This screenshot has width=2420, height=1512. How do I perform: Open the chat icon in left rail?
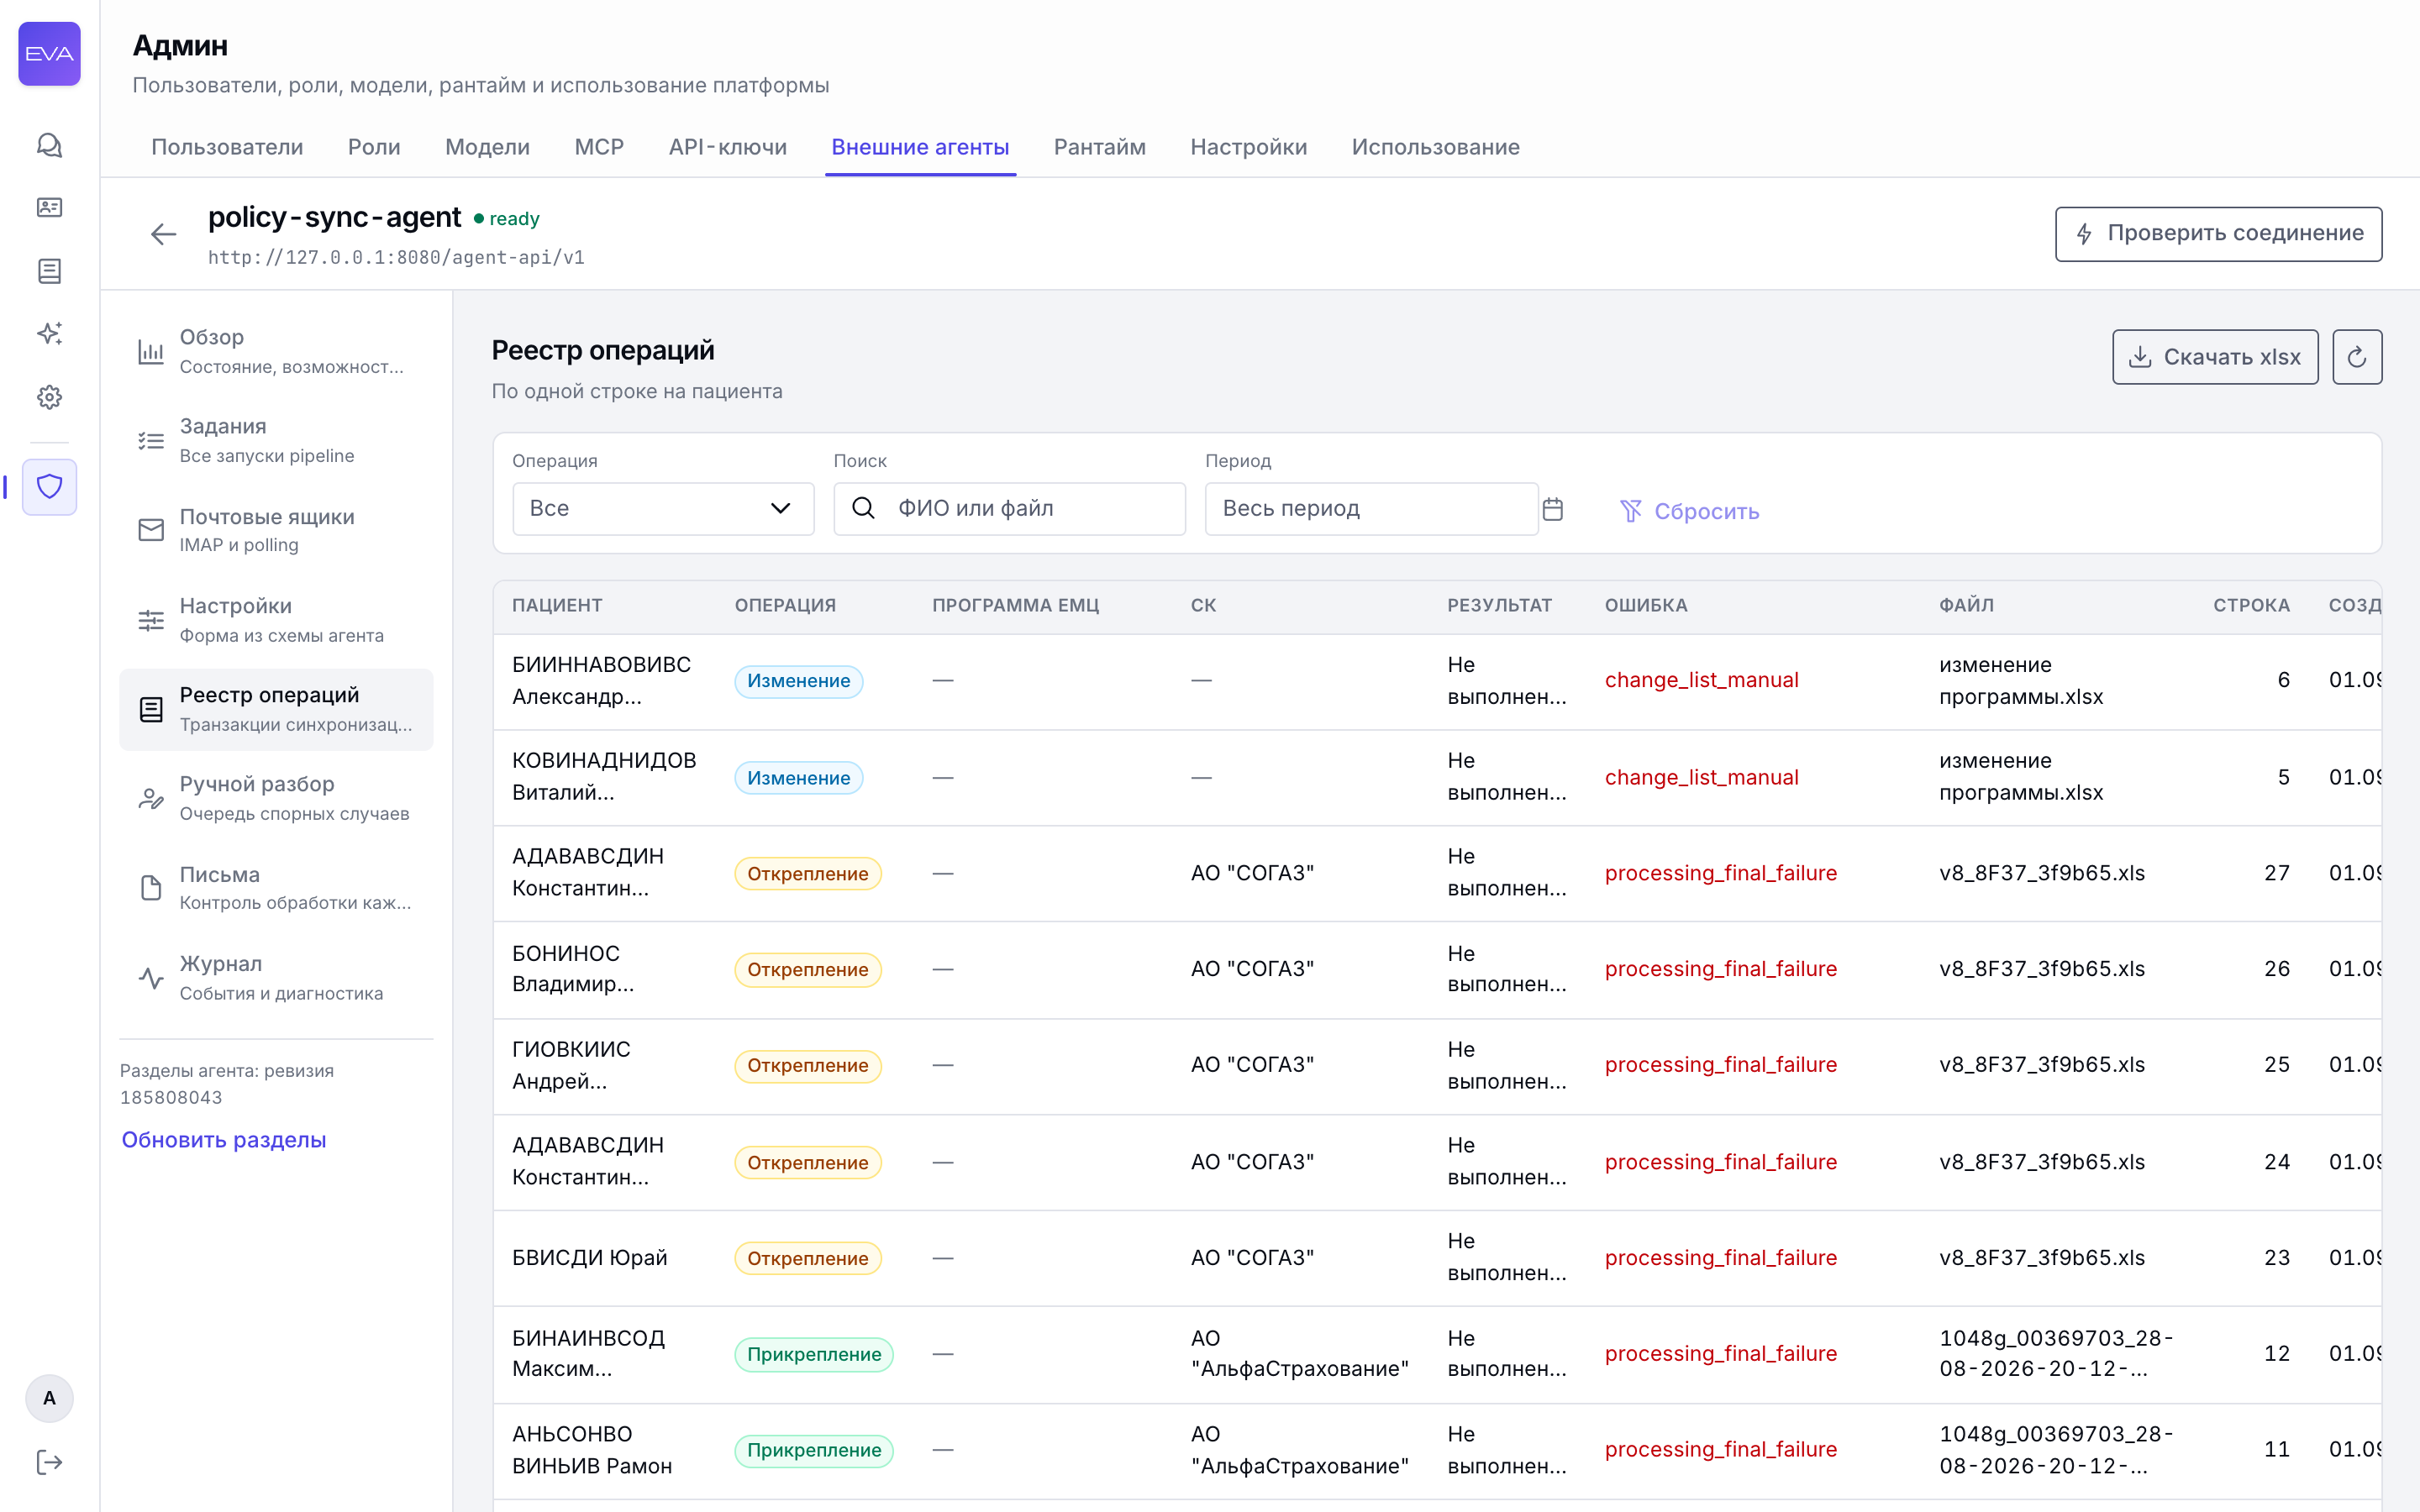click(49, 145)
